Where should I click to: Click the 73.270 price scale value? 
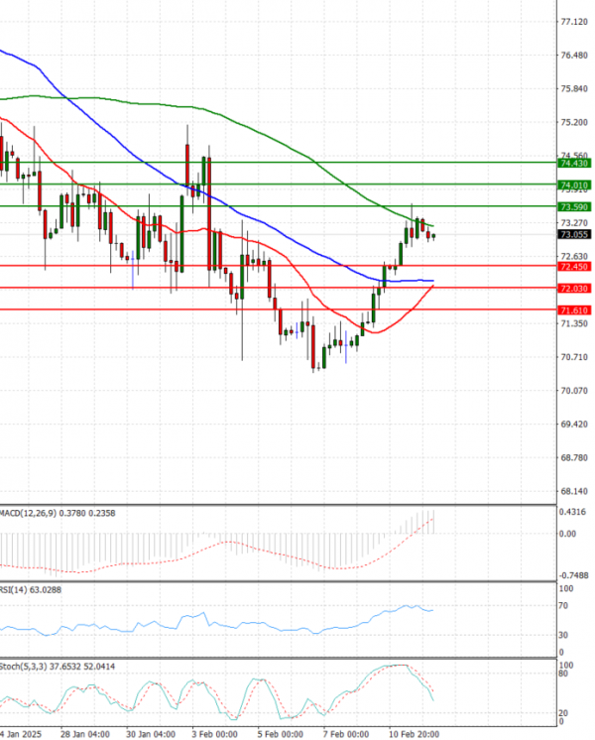click(x=574, y=223)
